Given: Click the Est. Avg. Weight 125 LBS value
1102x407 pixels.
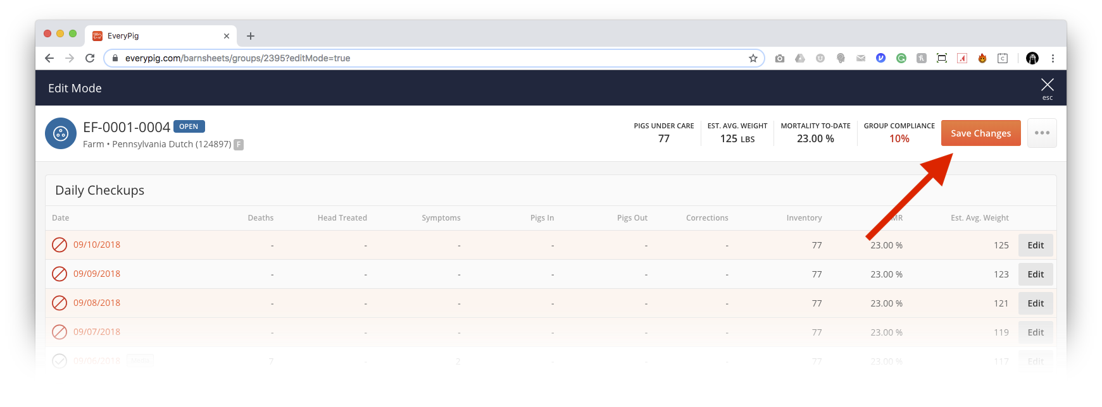Looking at the screenshot, I should click(x=737, y=139).
